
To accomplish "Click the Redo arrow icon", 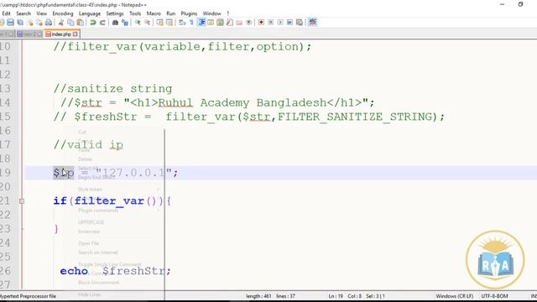I will tap(102, 23).
